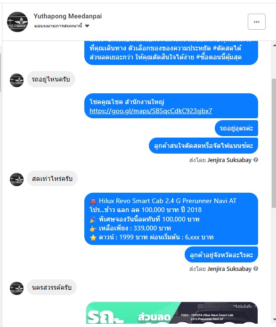
Task: Open the goo.gl maps link
Action: tap(151, 111)
